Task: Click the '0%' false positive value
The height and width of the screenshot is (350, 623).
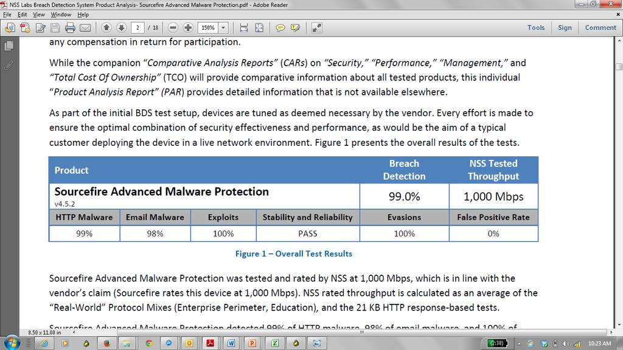Action: click(493, 234)
